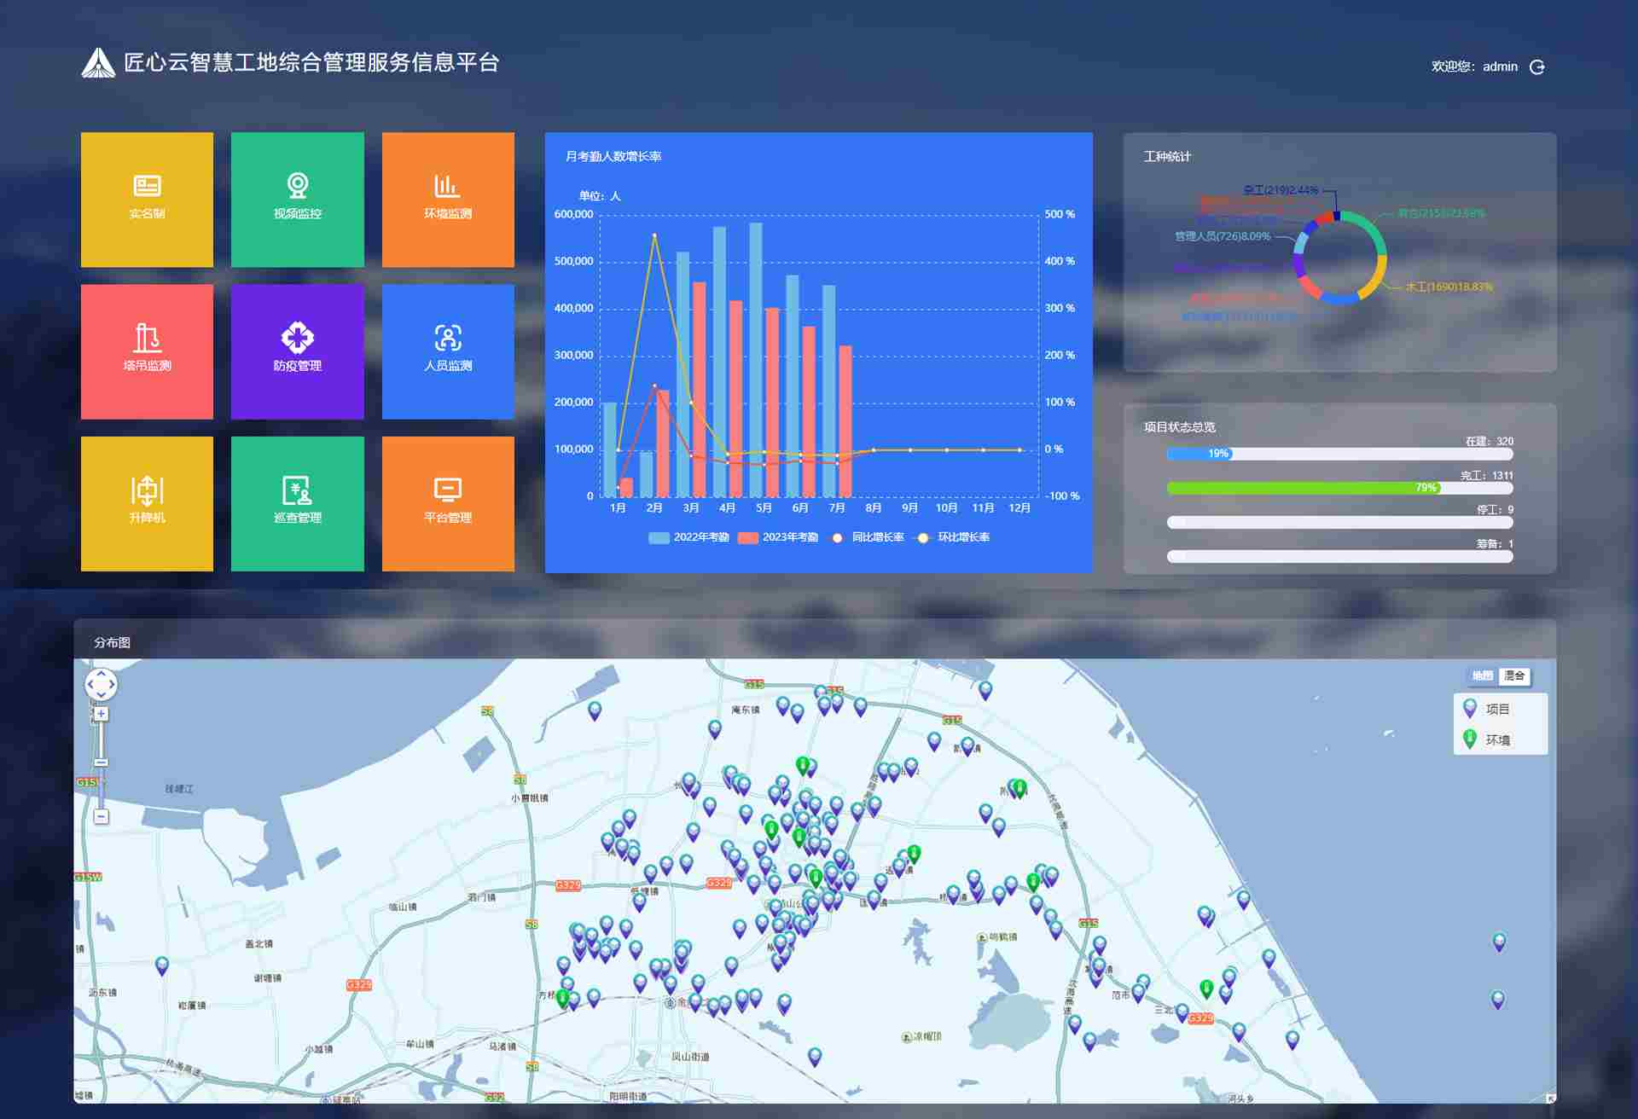
Task: Open the 塔吊监测 tower crane tile
Action: [147, 351]
